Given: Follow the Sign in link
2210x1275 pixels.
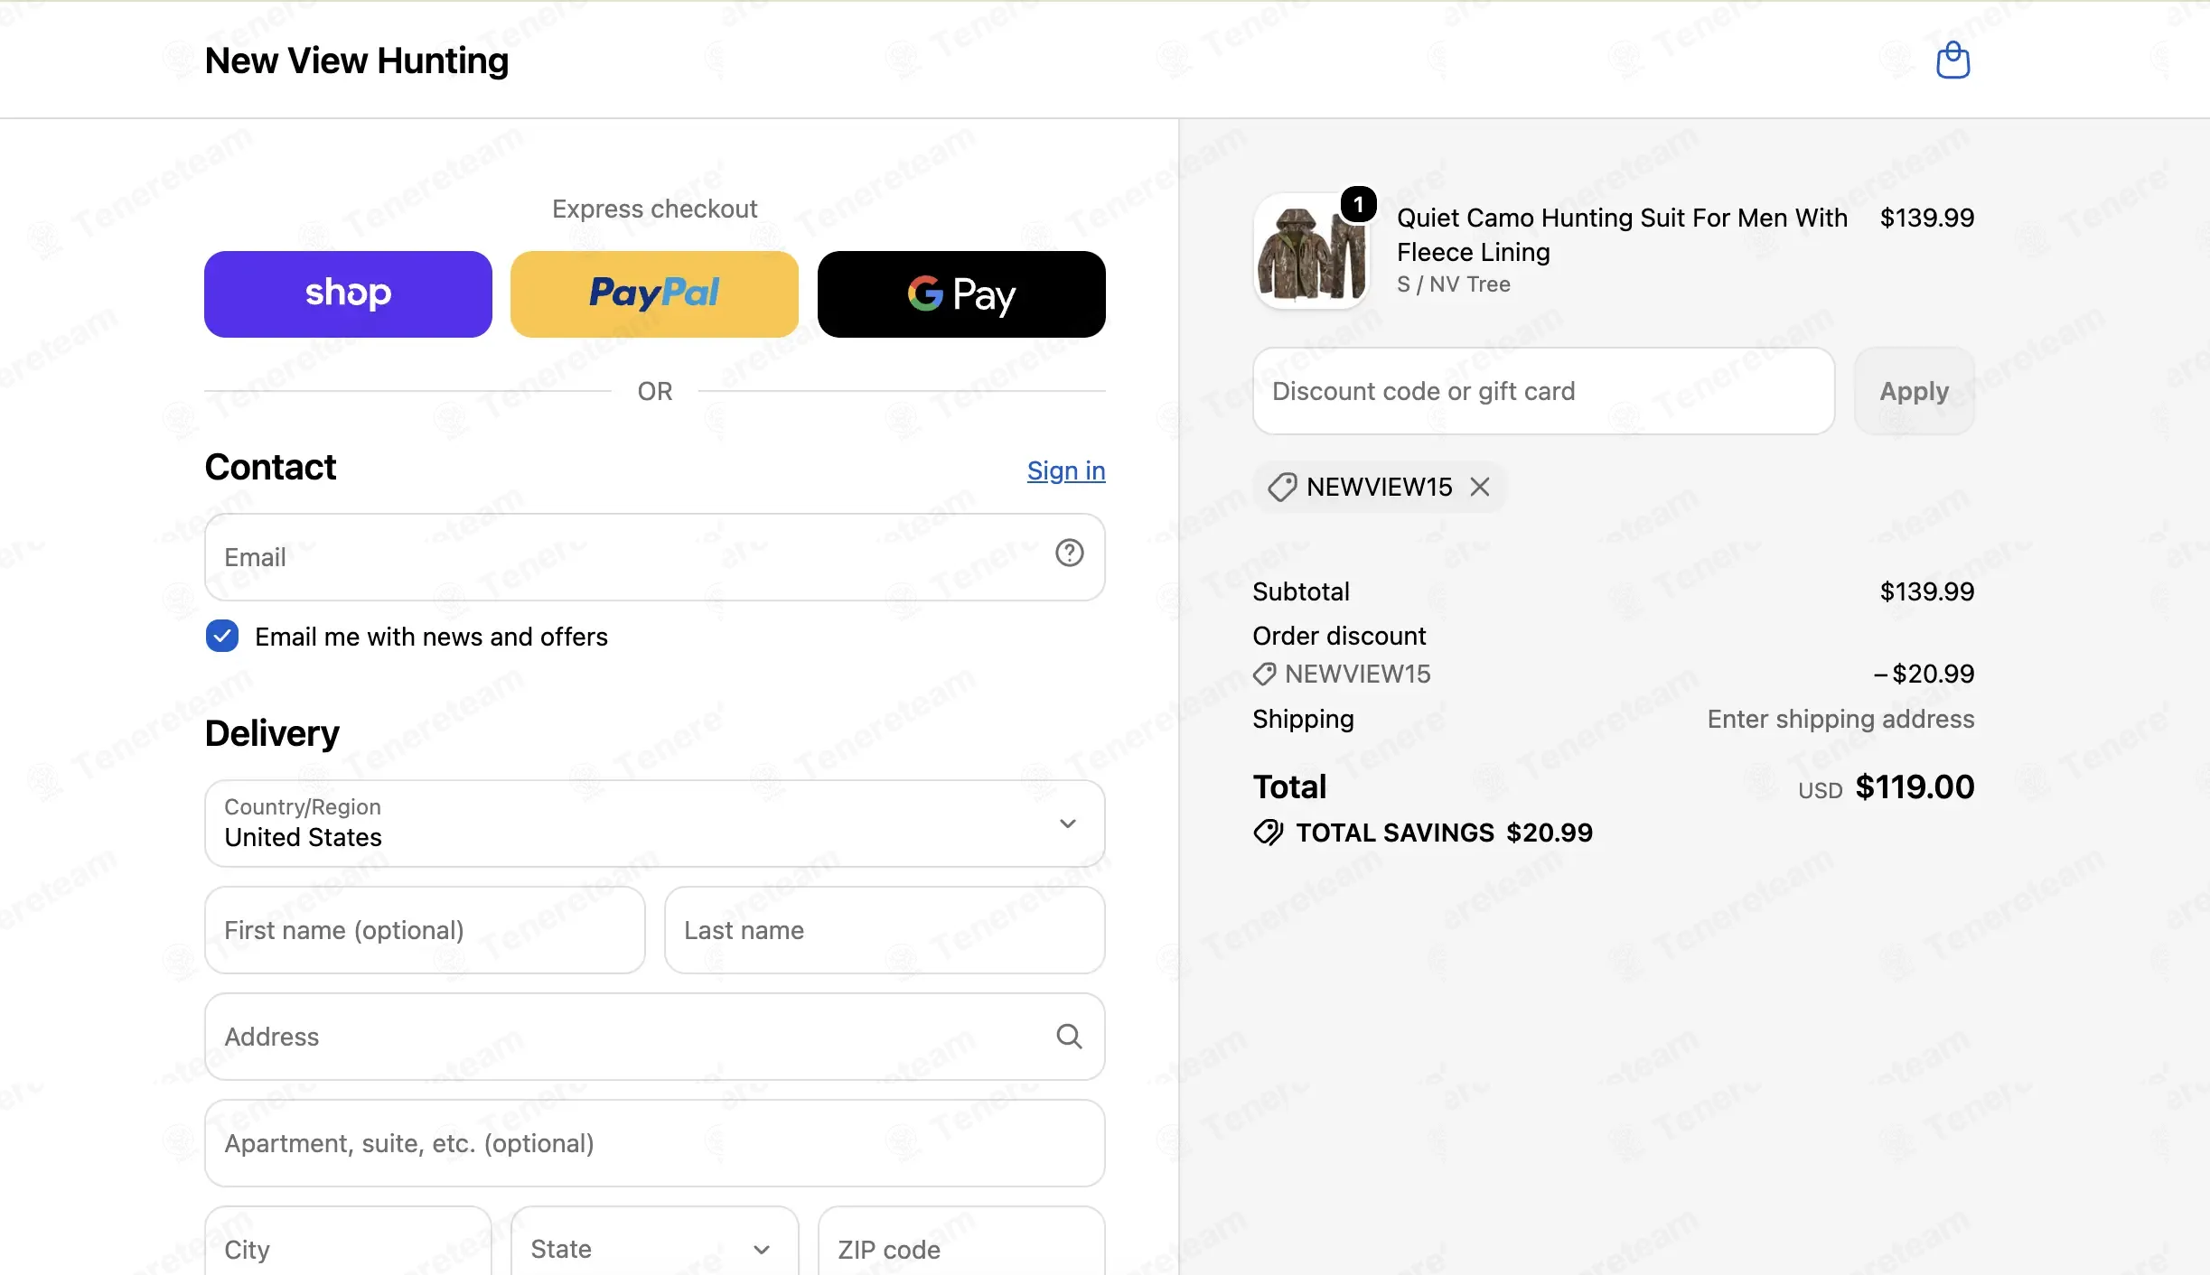Looking at the screenshot, I should pyautogui.click(x=1066, y=470).
